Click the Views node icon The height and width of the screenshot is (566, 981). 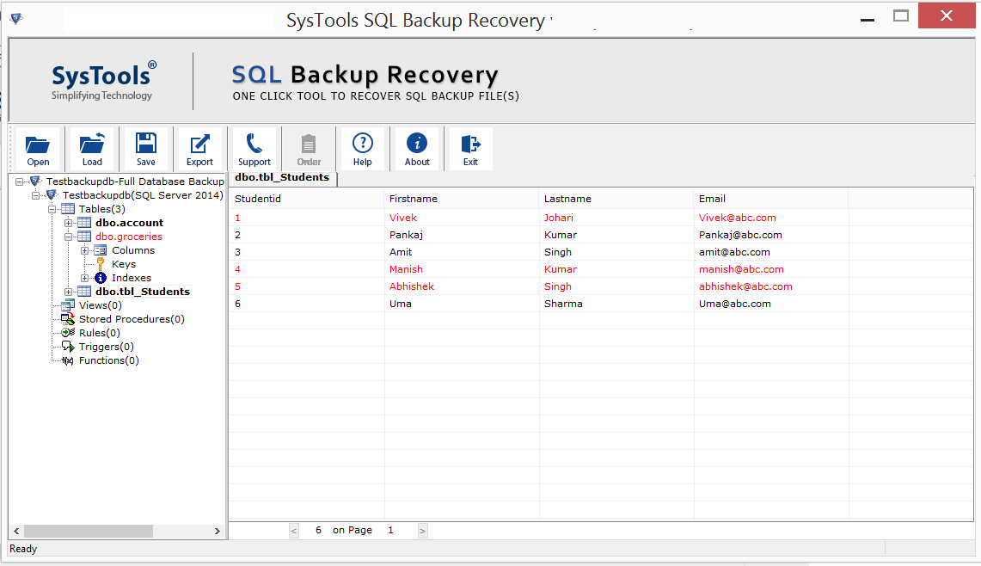tap(68, 305)
